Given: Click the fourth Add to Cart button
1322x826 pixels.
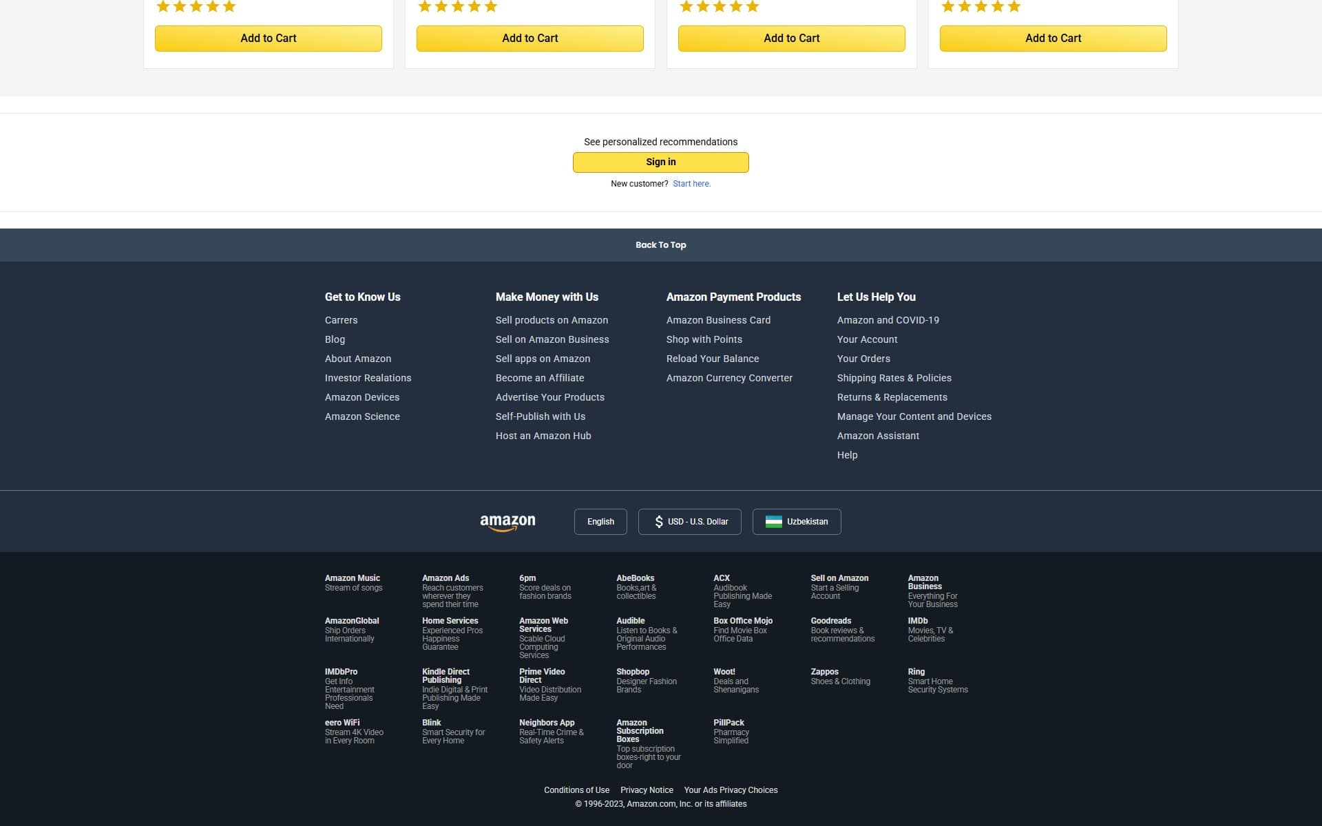Looking at the screenshot, I should 1053,39.
